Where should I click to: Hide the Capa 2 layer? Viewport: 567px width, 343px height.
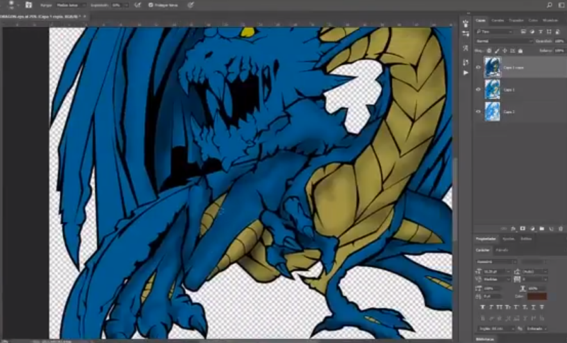pyautogui.click(x=478, y=112)
